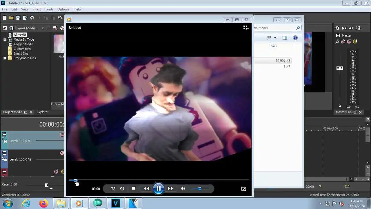Toggle lock fader channels on Master

(340, 106)
